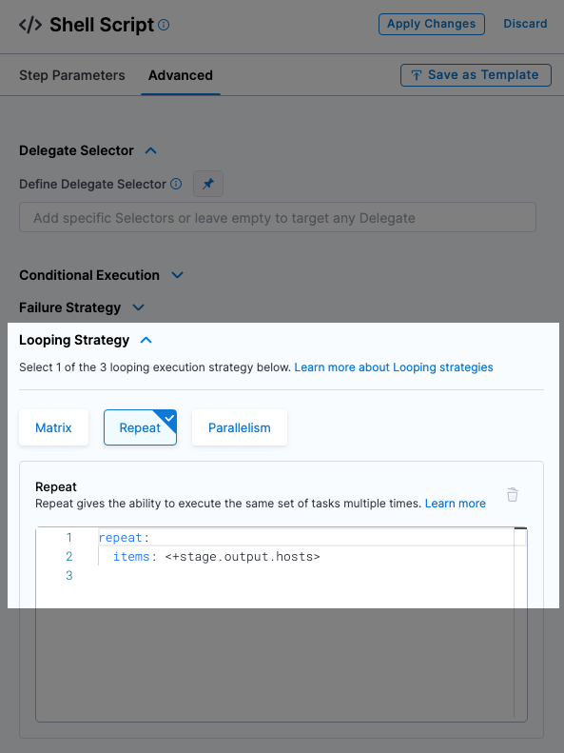
Task: Click the Apply Changes button
Action: tap(432, 24)
